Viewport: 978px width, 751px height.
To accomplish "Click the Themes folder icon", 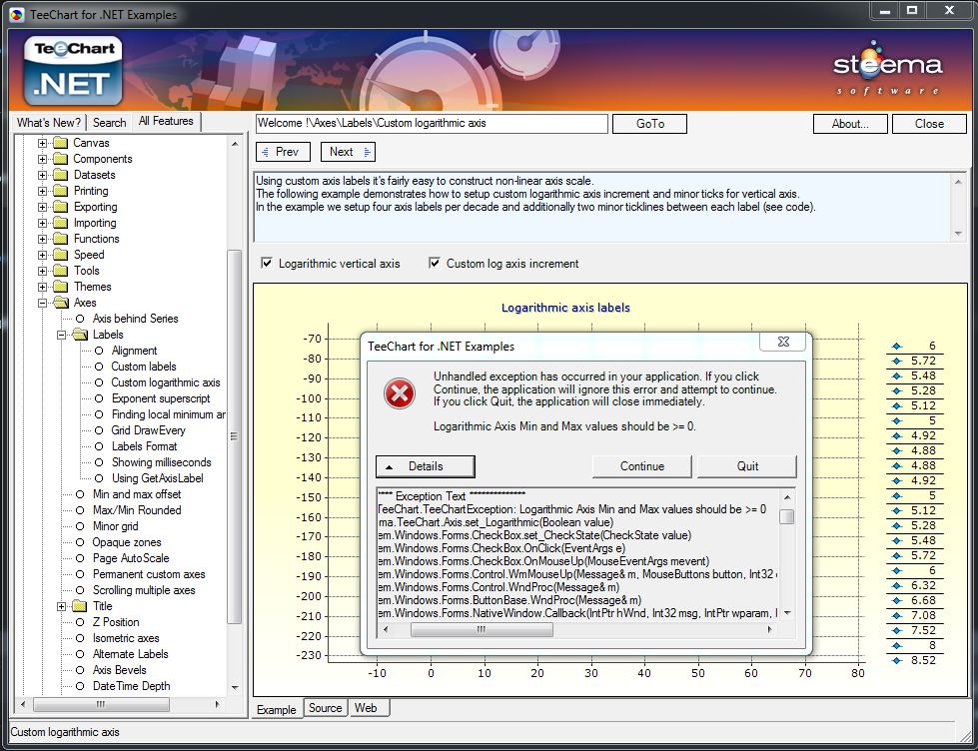I will pos(60,287).
